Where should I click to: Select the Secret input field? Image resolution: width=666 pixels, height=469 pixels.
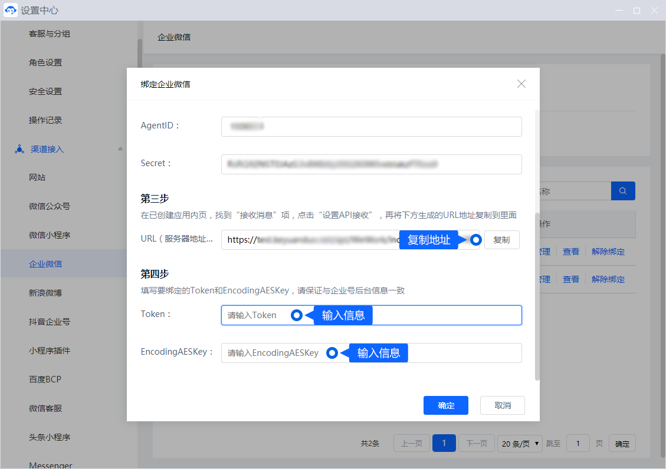(x=371, y=164)
